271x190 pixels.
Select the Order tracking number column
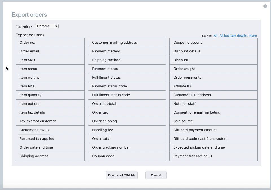click(127, 147)
